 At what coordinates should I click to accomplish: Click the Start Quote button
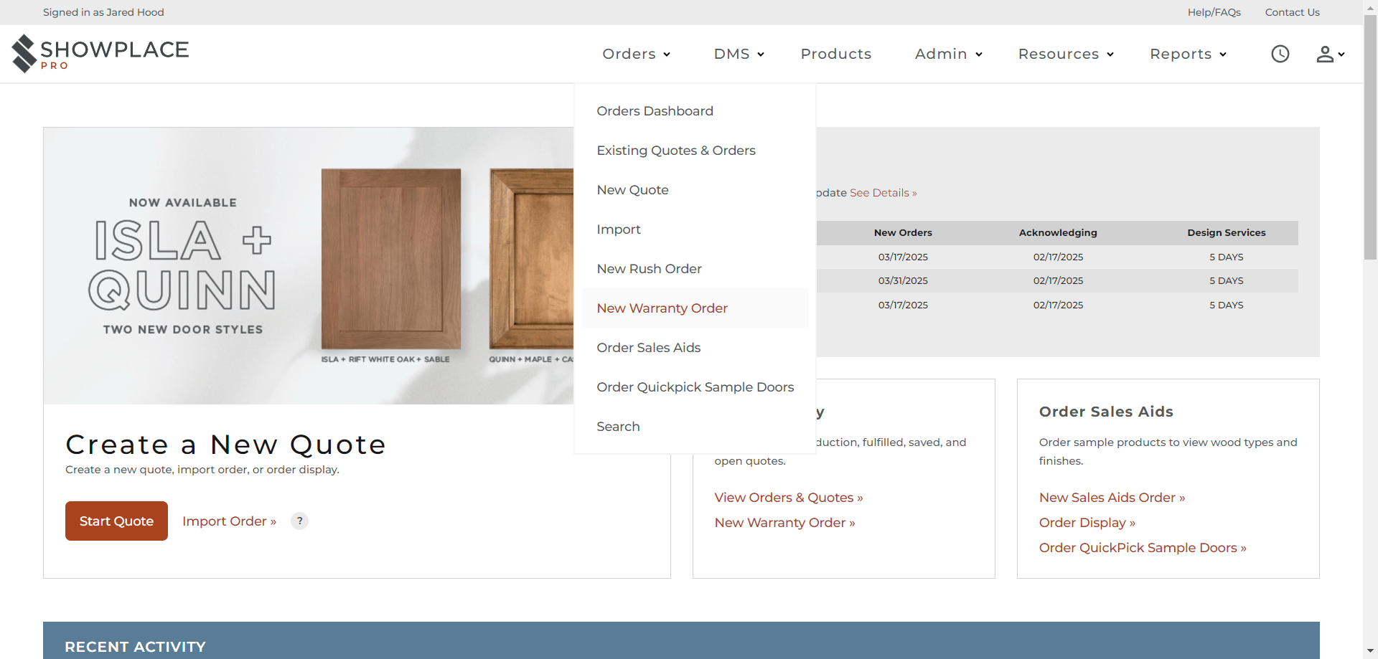tap(116, 521)
